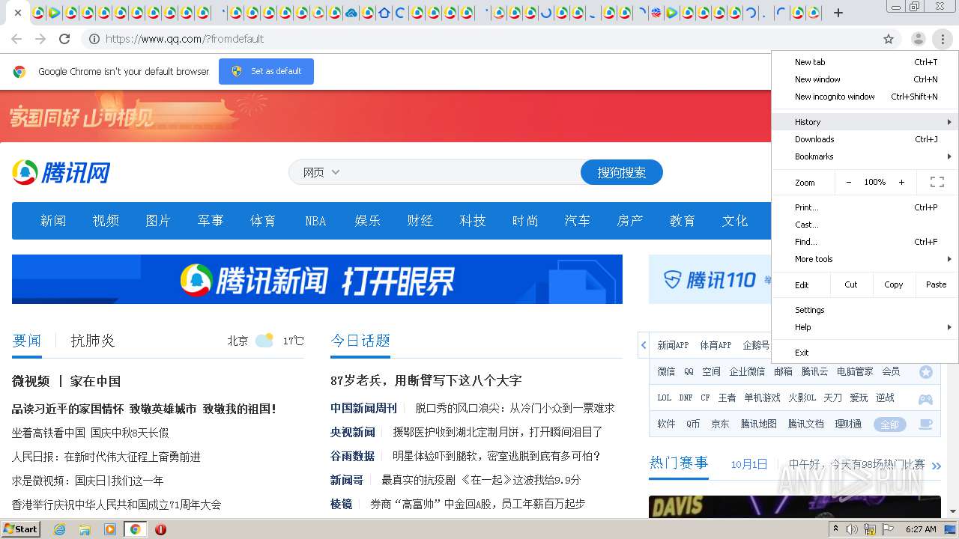This screenshot has height=539, width=959.
Task: Open 新闻 in the blue navigation bar
Action: [x=53, y=221]
